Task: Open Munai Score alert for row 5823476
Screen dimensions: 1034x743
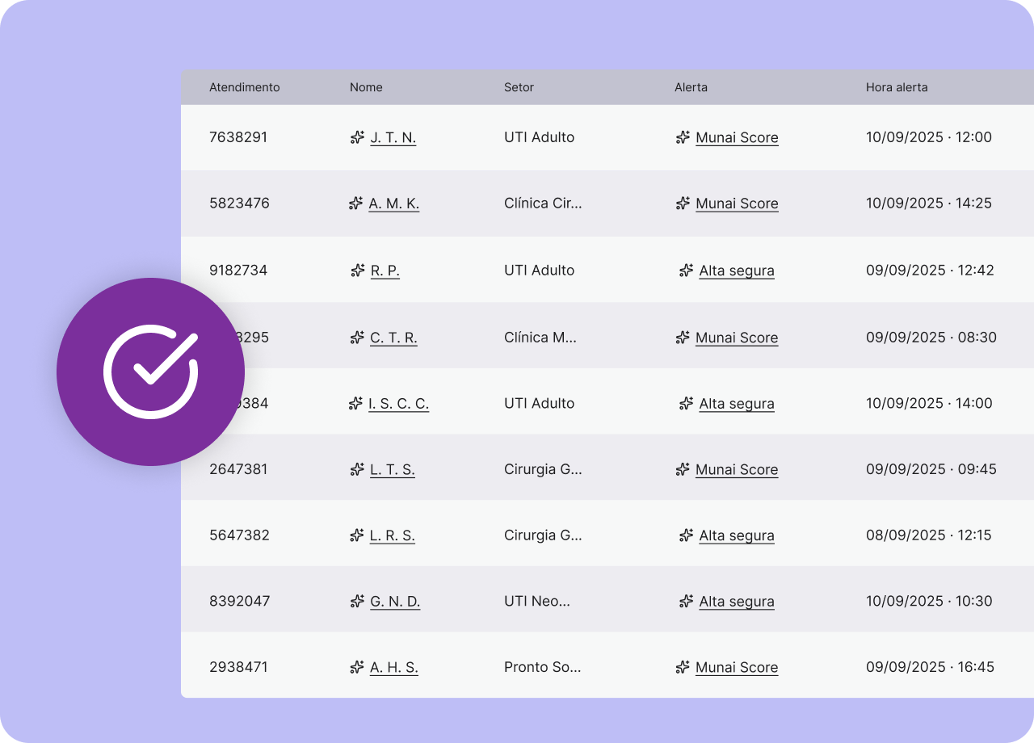Action: [x=737, y=204]
